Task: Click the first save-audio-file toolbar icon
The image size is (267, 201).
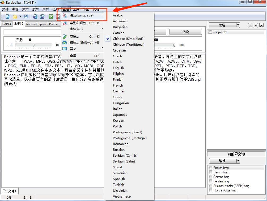Action: tap(35, 16)
